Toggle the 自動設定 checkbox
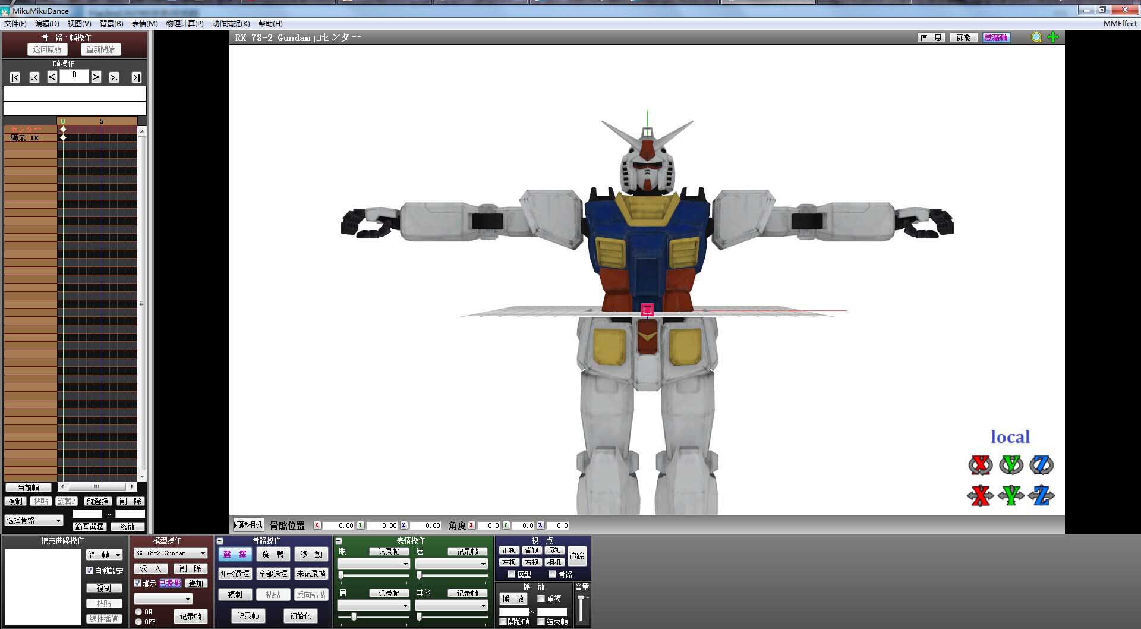This screenshot has width=1141, height=629. [90, 570]
